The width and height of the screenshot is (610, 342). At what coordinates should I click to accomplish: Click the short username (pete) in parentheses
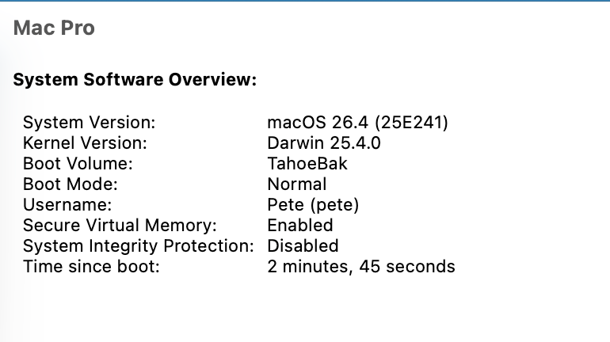tap(334, 205)
